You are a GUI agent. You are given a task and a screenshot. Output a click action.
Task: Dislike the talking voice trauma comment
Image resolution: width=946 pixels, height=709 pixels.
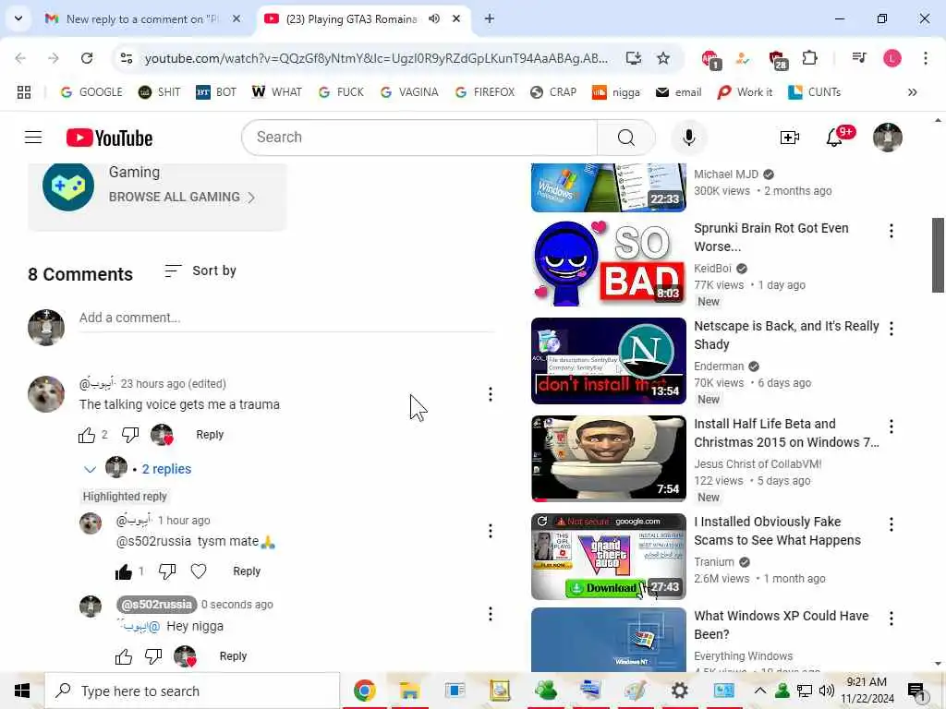[x=130, y=435]
